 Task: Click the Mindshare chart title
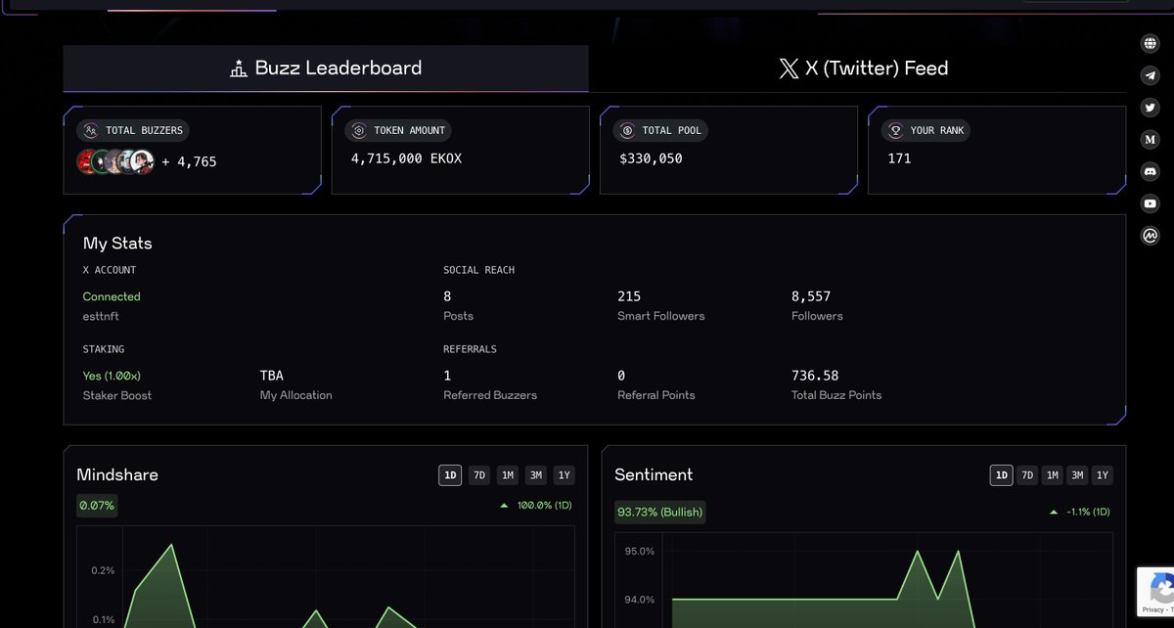click(117, 474)
